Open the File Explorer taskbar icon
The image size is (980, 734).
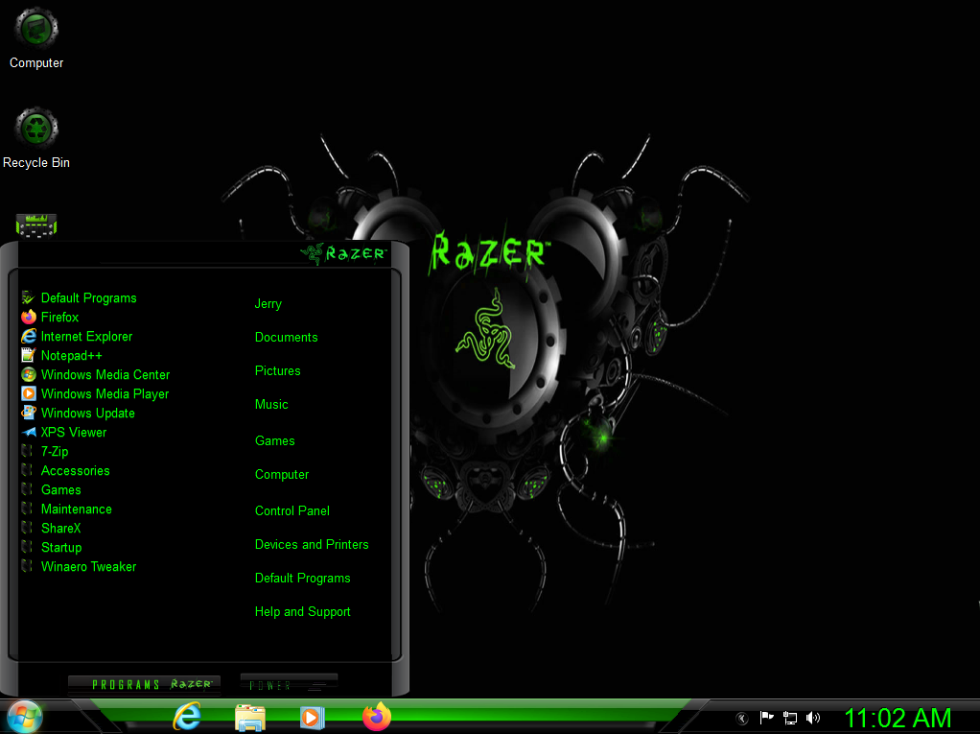pos(250,717)
